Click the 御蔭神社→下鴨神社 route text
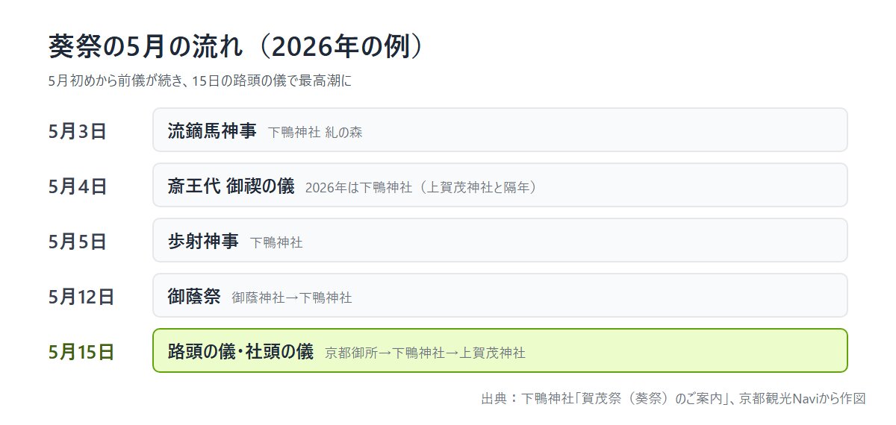This screenshot has width=896, height=425. click(x=292, y=298)
